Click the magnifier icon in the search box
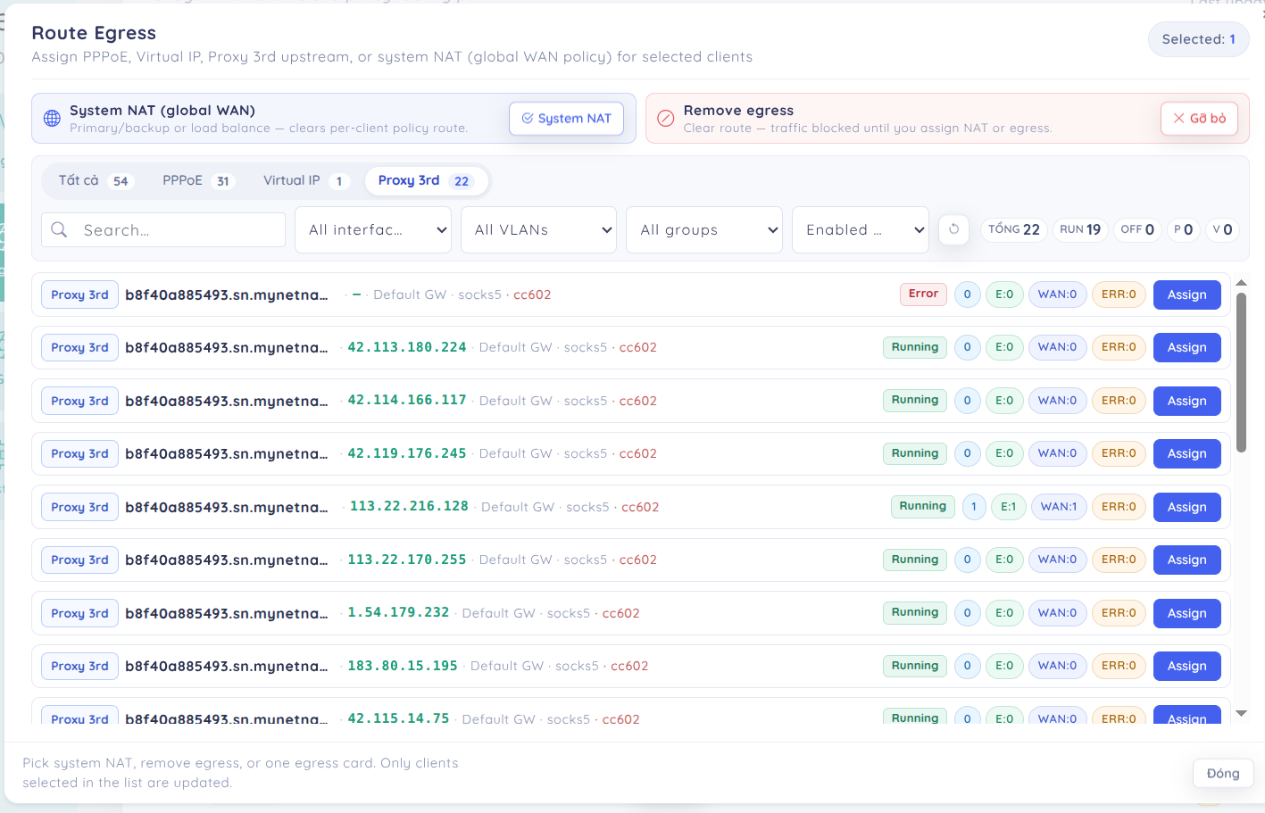 click(60, 229)
